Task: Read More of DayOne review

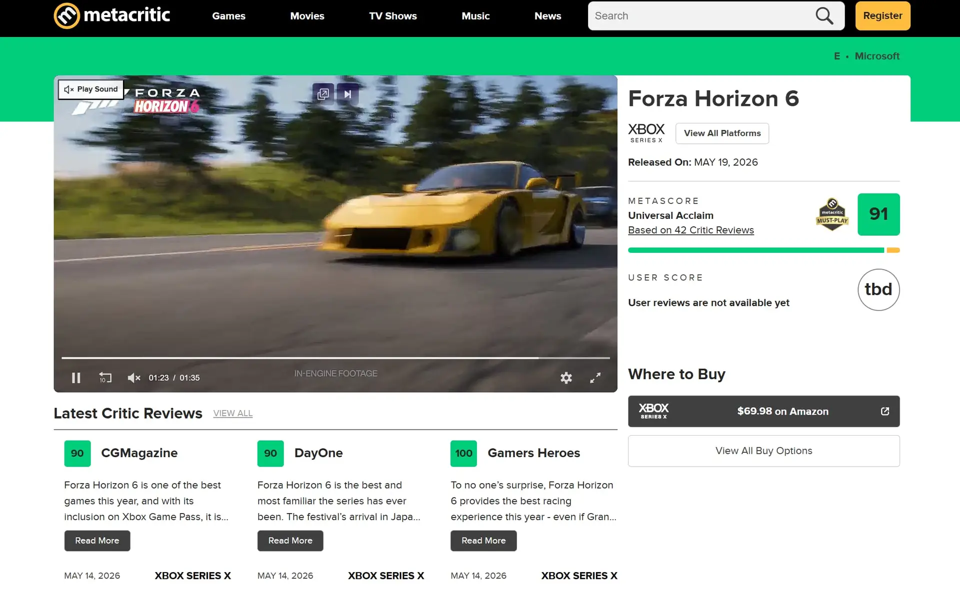Action: 290,541
